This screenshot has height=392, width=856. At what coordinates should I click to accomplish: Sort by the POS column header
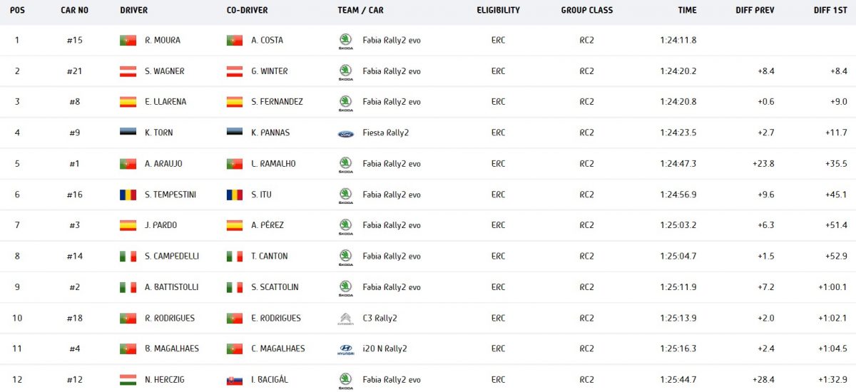tap(17, 11)
